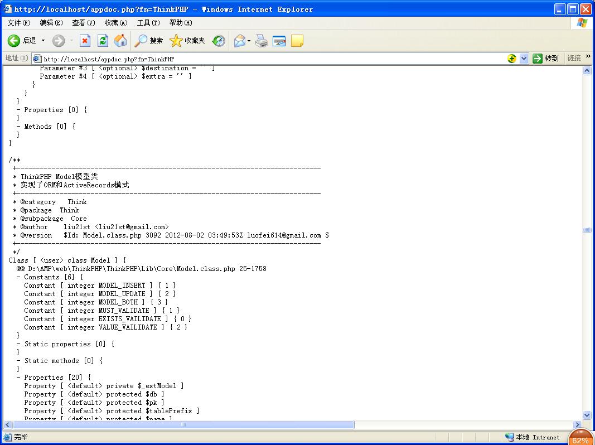This screenshot has width=595, height=445.
Task: Click the MODEL_BOTH constant line
Action: (96, 302)
